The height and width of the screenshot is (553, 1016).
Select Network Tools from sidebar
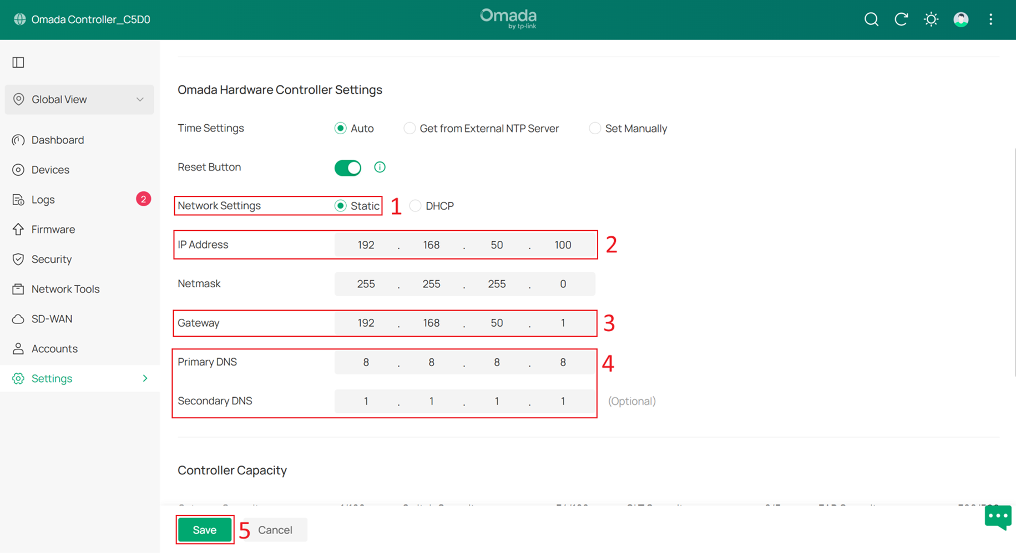pos(65,289)
